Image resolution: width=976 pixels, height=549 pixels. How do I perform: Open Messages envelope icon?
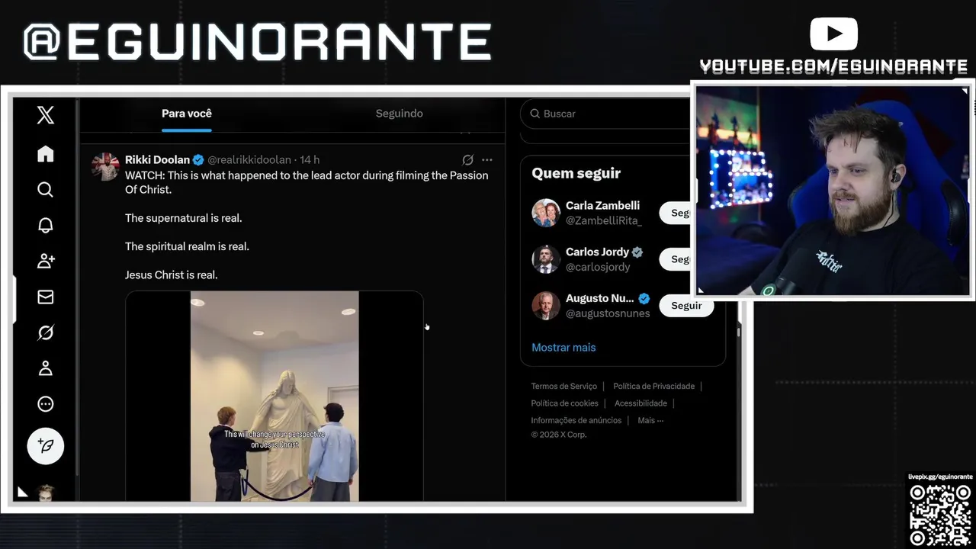46,297
